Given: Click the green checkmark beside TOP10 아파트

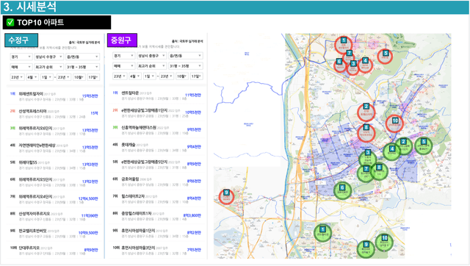Looking at the screenshot, I should 10,23.
